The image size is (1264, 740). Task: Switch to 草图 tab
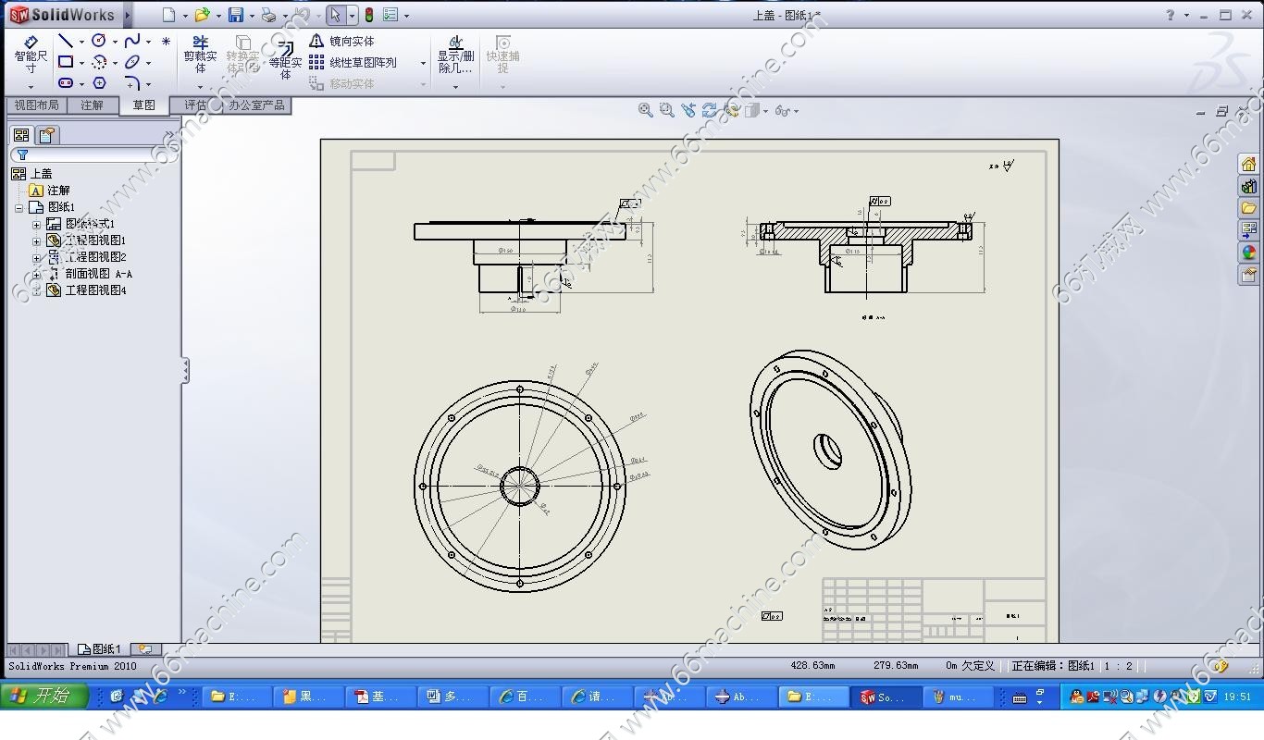[144, 105]
